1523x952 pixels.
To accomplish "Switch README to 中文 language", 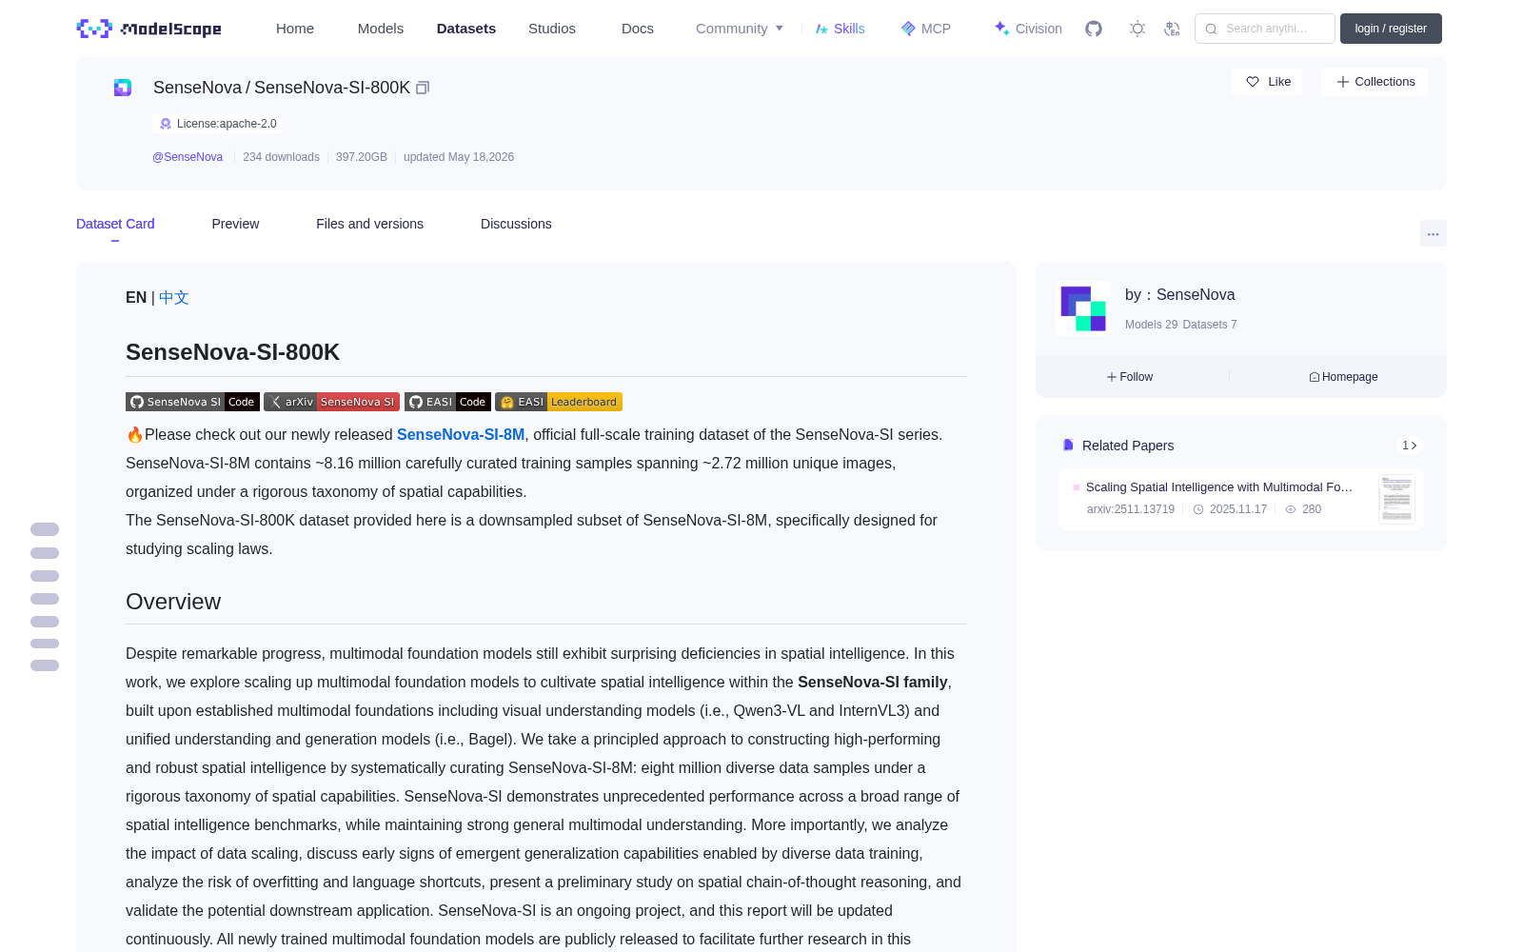I will 174,298.
